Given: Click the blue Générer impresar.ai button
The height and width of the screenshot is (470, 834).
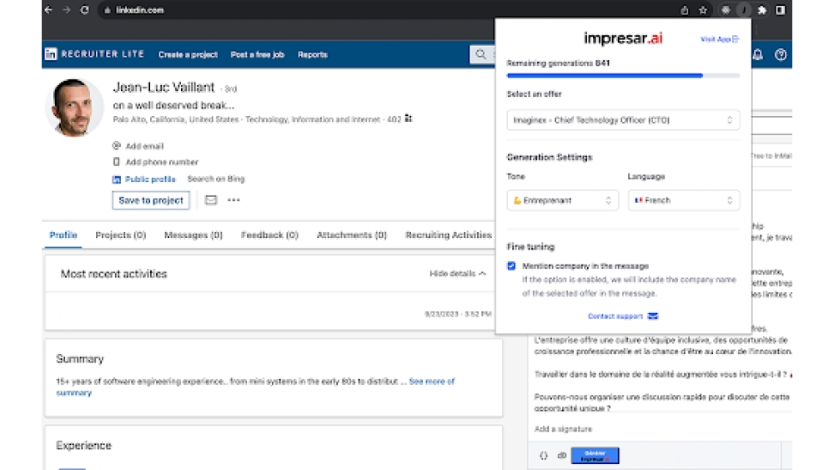Looking at the screenshot, I should (x=595, y=456).
